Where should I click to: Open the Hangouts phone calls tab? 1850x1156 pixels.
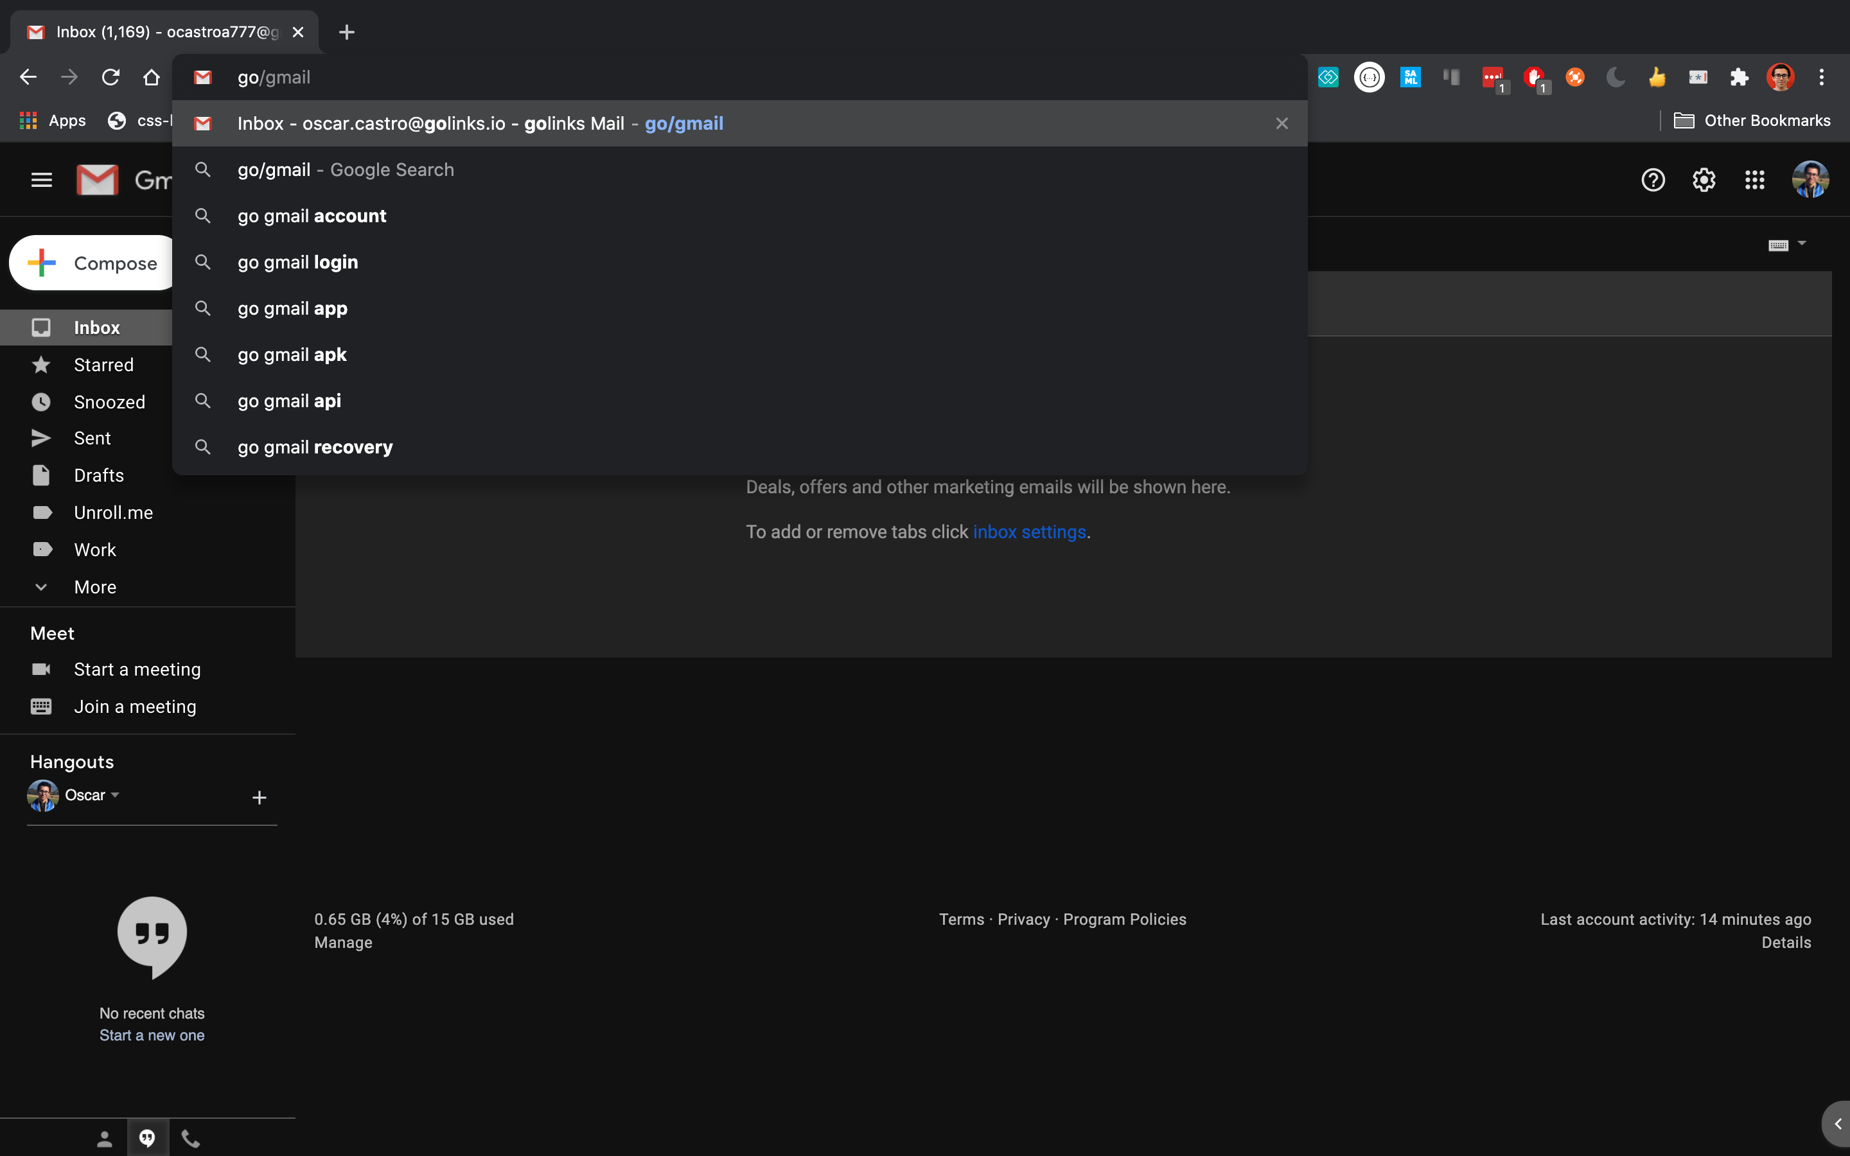[190, 1139]
